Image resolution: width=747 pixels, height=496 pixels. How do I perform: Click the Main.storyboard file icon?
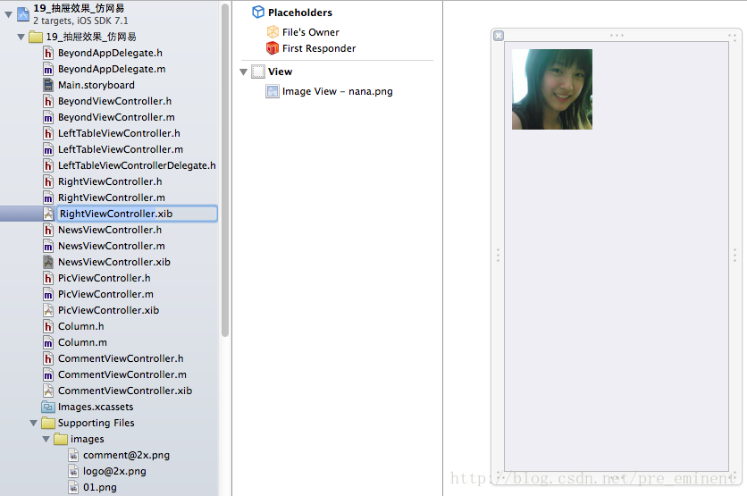(x=48, y=85)
